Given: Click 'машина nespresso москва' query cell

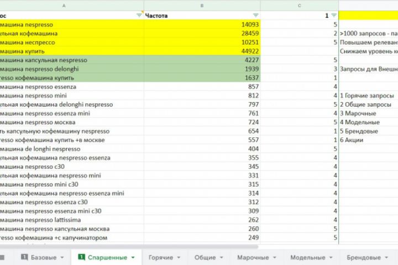Looking at the screenshot, I should tap(72, 122).
